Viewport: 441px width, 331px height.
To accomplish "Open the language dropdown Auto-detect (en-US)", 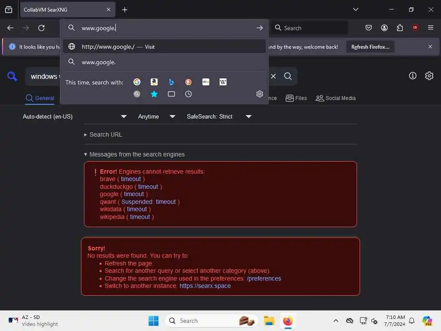I will [x=75, y=116].
